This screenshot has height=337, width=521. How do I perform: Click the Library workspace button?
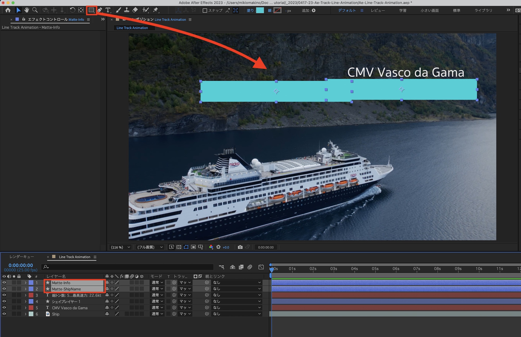tap(483, 10)
